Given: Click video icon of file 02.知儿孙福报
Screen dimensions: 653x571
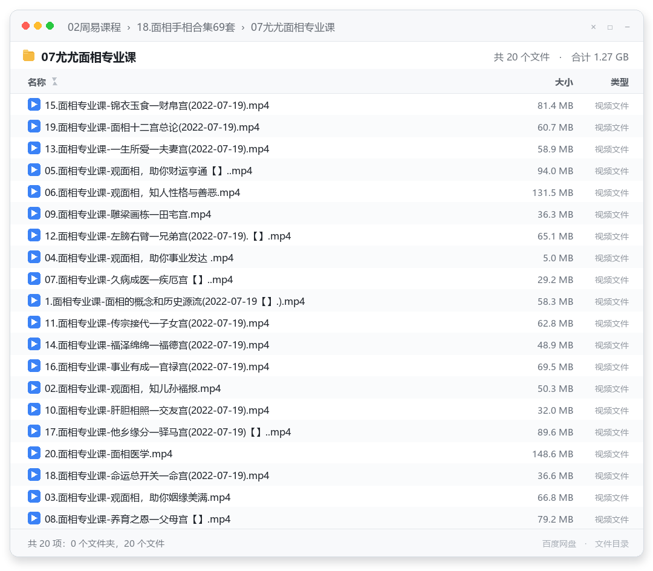Looking at the screenshot, I should tap(34, 387).
